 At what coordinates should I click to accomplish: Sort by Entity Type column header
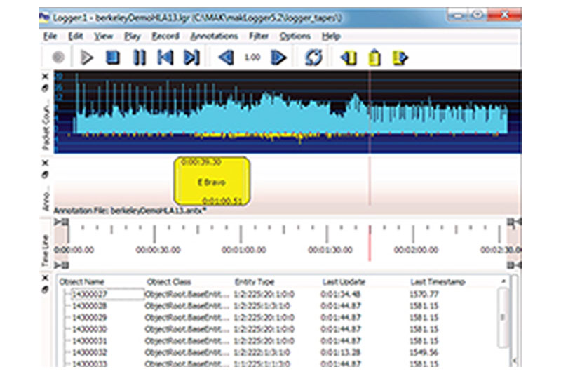click(x=255, y=281)
